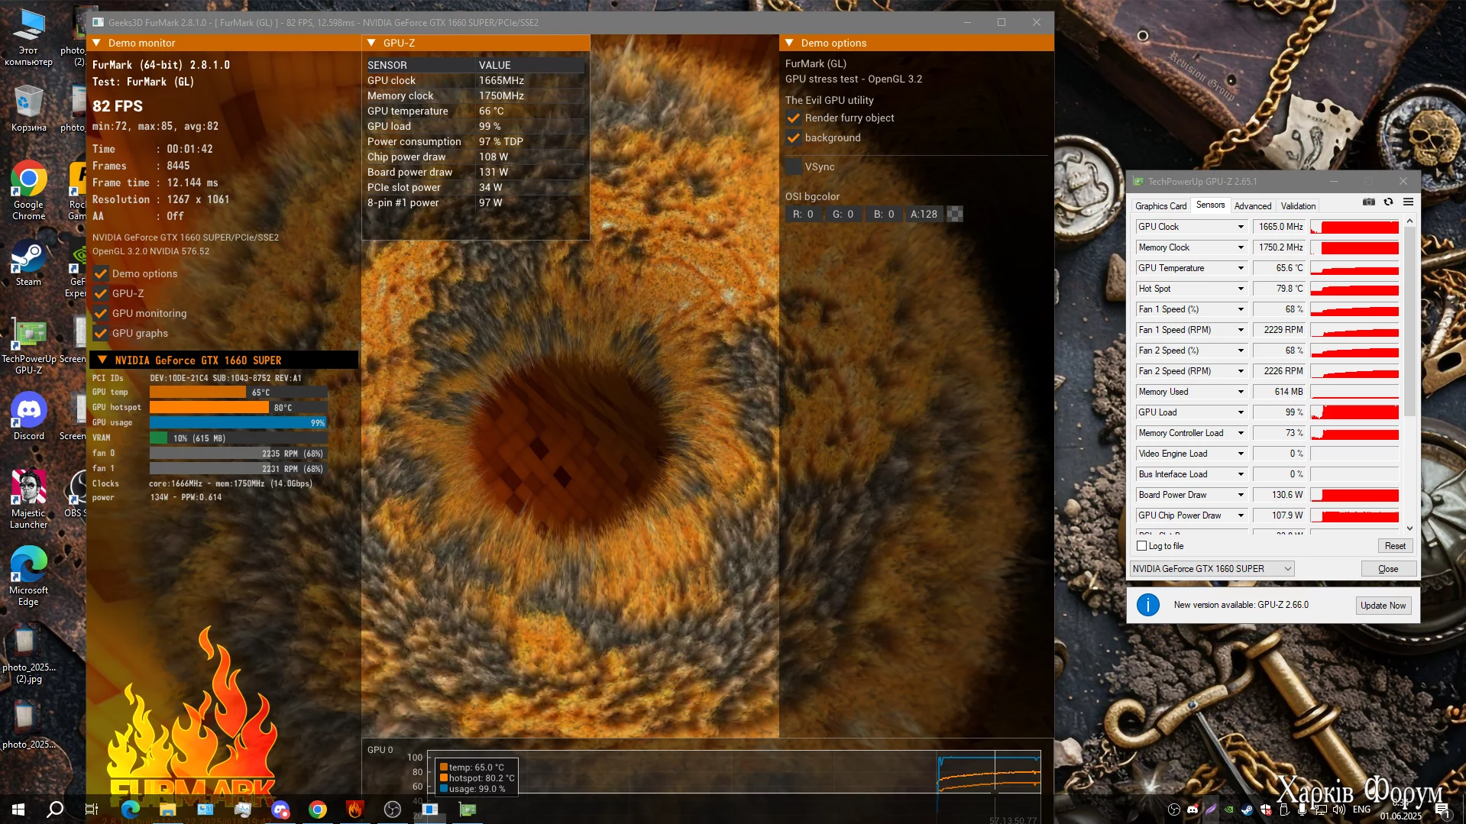Click the Edge icon in the taskbar
The width and height of the screenshot is (1466, 824).
(x=130, y=809)
